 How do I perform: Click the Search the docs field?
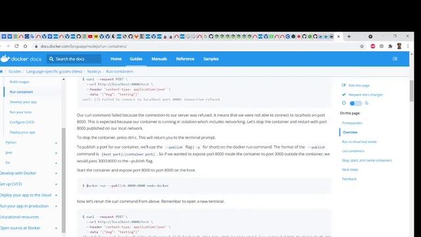tap(74, 59)
